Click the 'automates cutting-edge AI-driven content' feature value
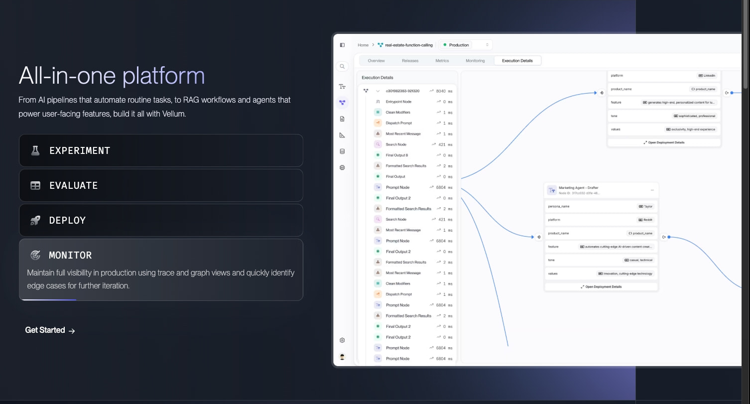This screenshot has height=404, width=750. coord(617,247)
